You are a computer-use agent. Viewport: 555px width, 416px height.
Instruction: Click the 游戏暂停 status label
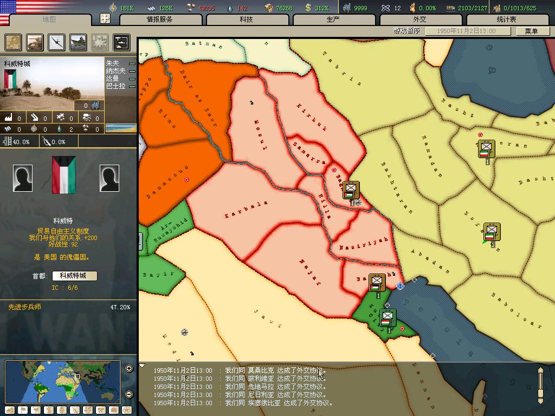point(406,31)
